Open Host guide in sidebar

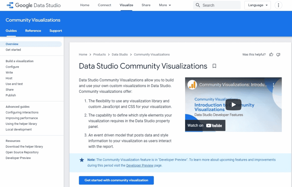coord(9,78)
